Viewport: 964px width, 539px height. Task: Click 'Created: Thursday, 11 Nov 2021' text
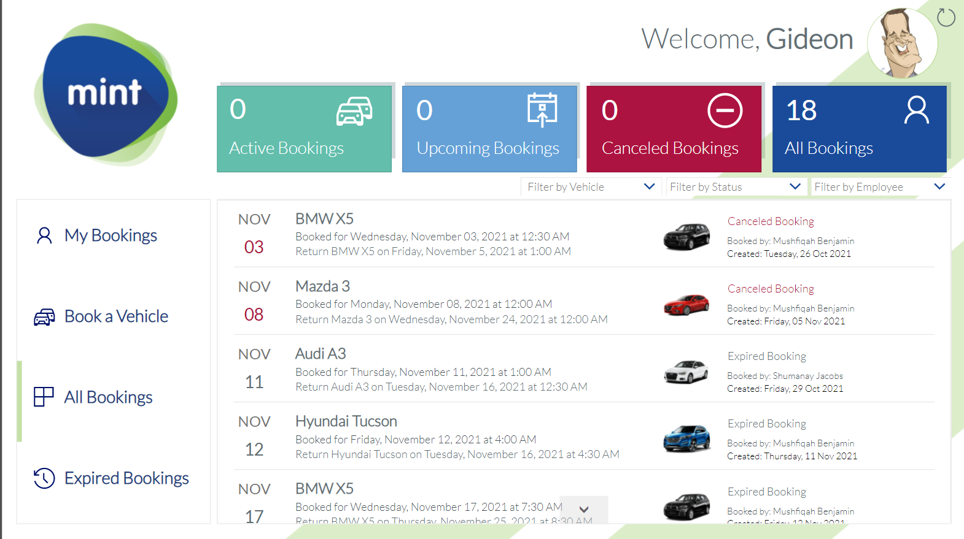point(792,456)
